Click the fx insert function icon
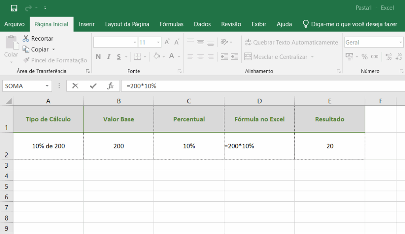Image resolution: width=405 pixels, height=234 pixels. (x=112, y=86)
